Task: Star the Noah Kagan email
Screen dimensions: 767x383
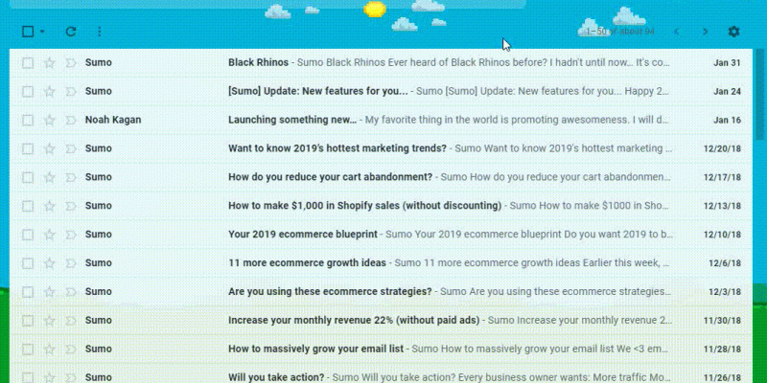Action: coord(49,121)
